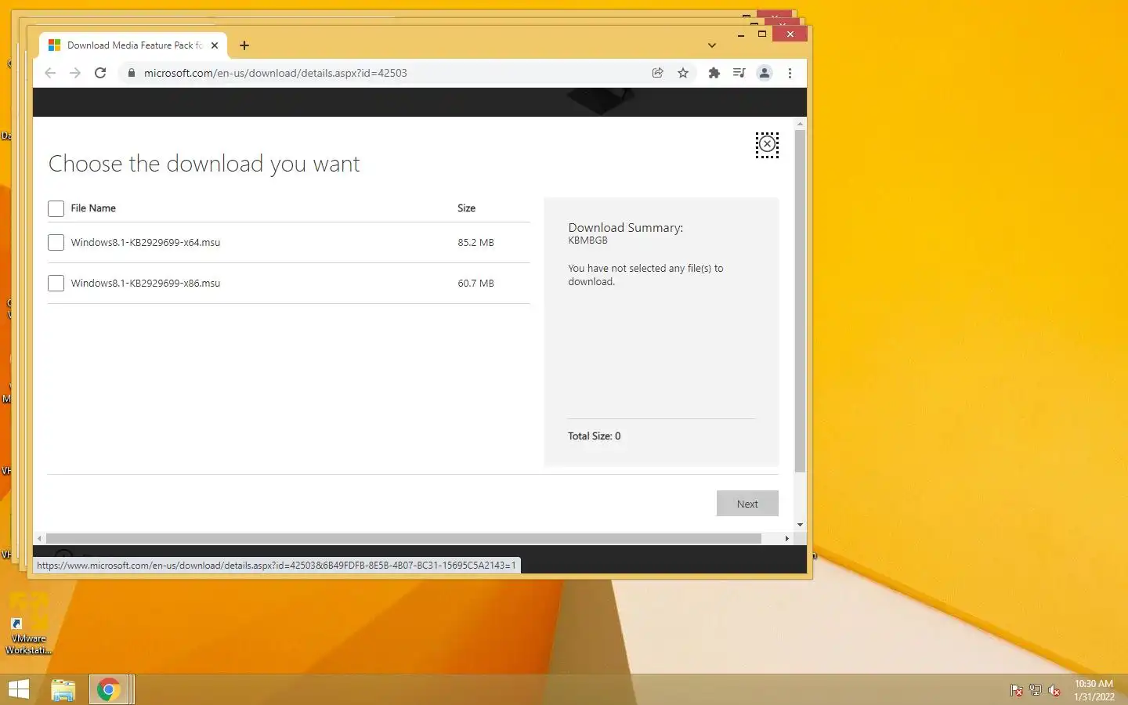Select the Download Media Feature Pack tab

(x=133, y=45)
